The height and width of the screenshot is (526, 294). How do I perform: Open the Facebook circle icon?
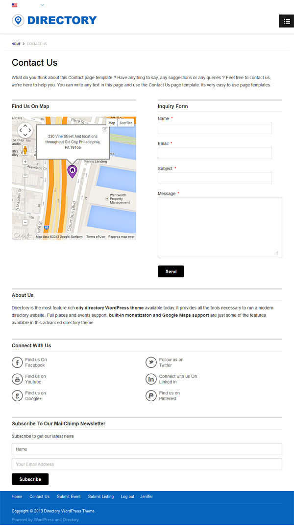17,362
